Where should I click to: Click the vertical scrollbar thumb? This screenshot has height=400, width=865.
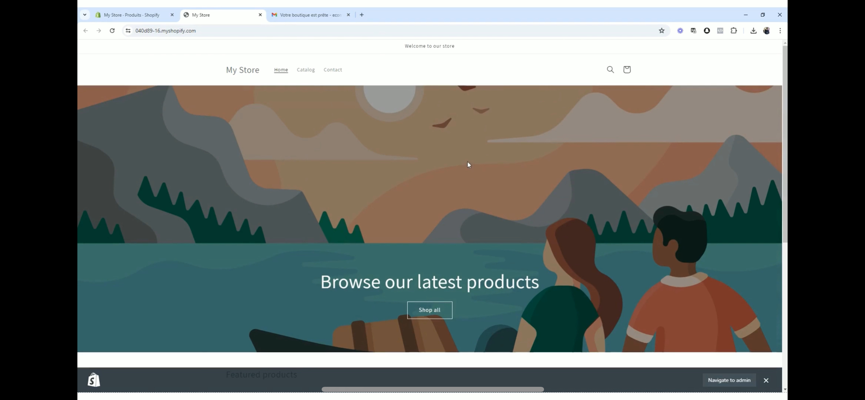pyautogui.click(x=785, y=144)
